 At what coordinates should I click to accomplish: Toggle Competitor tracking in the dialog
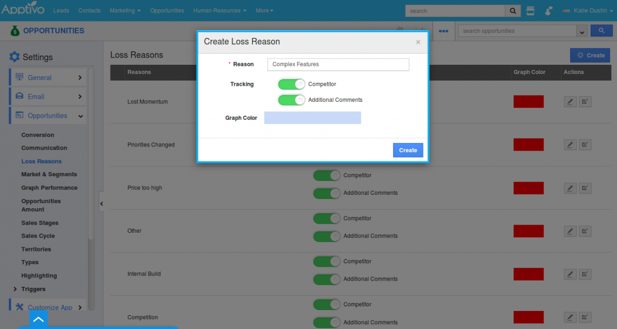(291, 84)
